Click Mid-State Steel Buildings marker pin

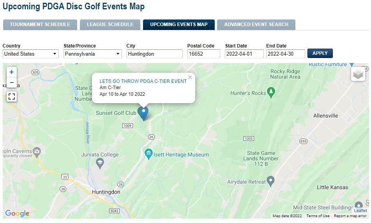tap(359, 205)
